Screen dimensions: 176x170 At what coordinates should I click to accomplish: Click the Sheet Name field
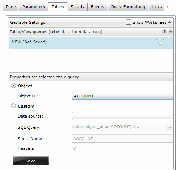click(x=123, y=139)
